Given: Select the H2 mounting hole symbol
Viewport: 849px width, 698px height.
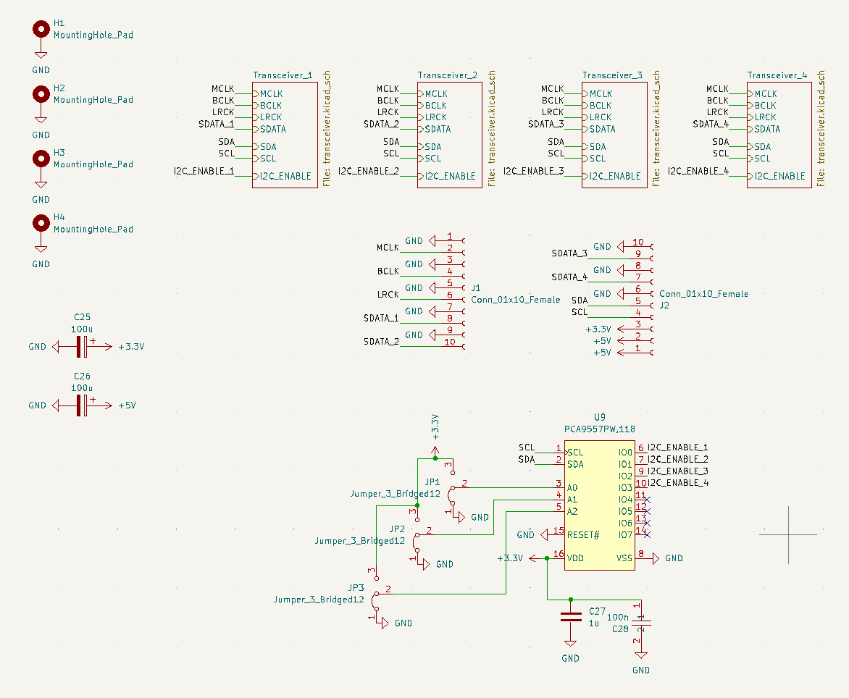Looking at the screenshot, I should coord(41,94).
